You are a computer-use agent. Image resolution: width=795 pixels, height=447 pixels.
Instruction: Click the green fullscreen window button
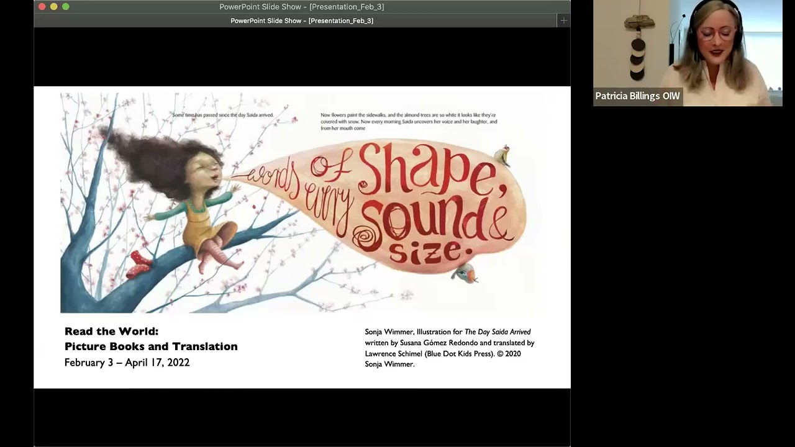66,7
